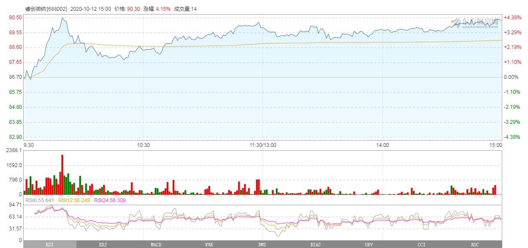Click the yellow RSI12:56.249 legend label
The image size is (528, 248).
pyautogui.click(x=74, y=200)
